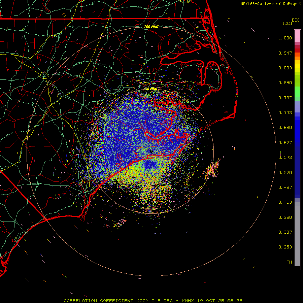
Task: Click the 0.787 legend value
Action: click(x=285, y=98)
